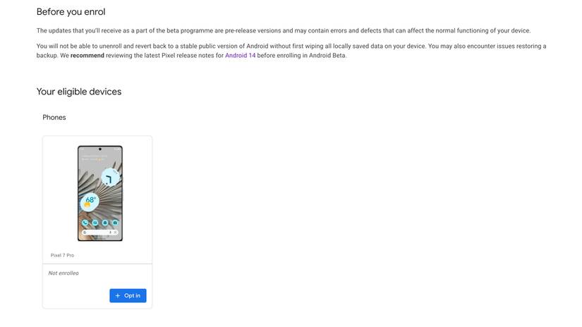Click the 'Phones' section label
This screenshot has height=327, width=582.
coord(54,117)
